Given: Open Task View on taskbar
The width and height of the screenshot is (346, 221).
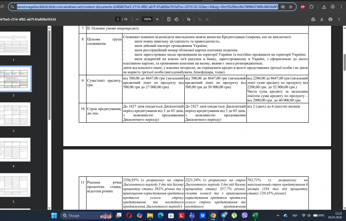Looking at the screenshot, I should pyautogui.click(x=118, y=215).
